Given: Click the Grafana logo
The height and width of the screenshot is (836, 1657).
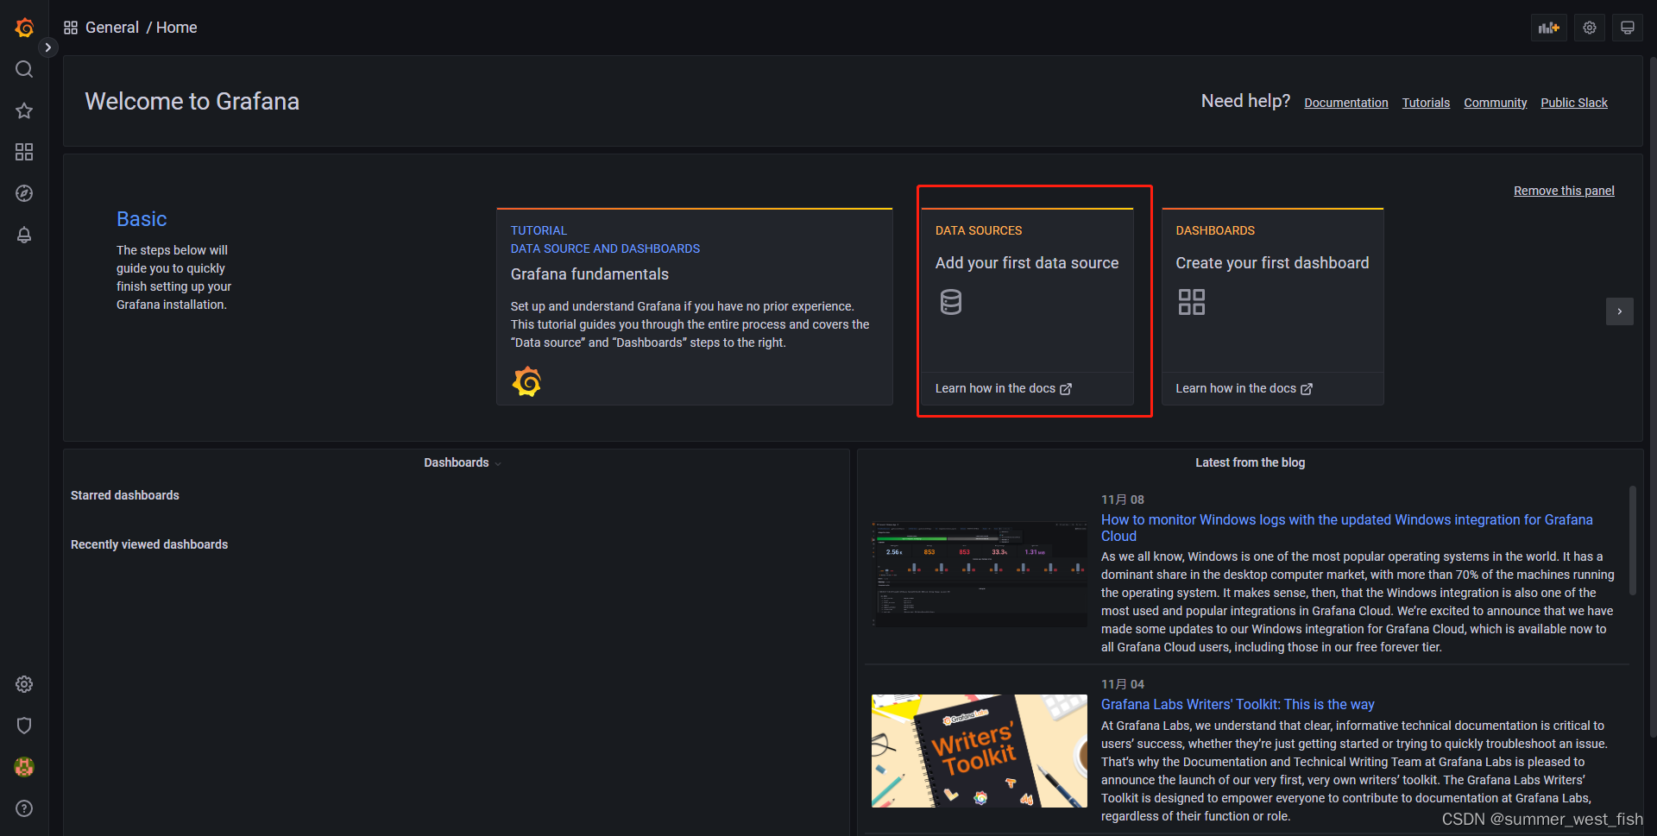Looking at the screenshot, I should 24,27.
